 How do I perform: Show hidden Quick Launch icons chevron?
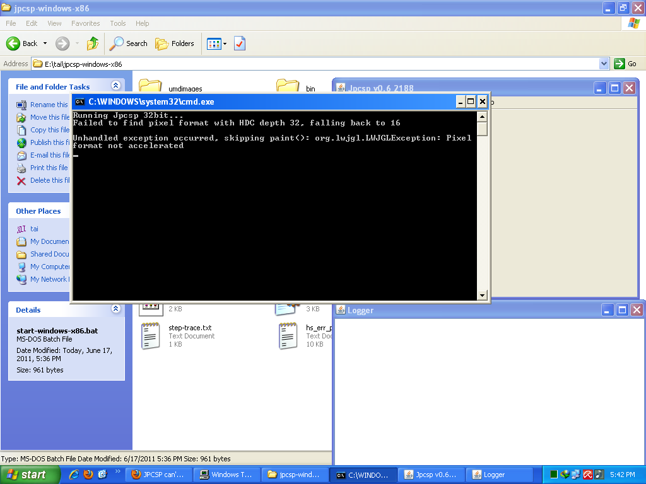pos(118,471)
